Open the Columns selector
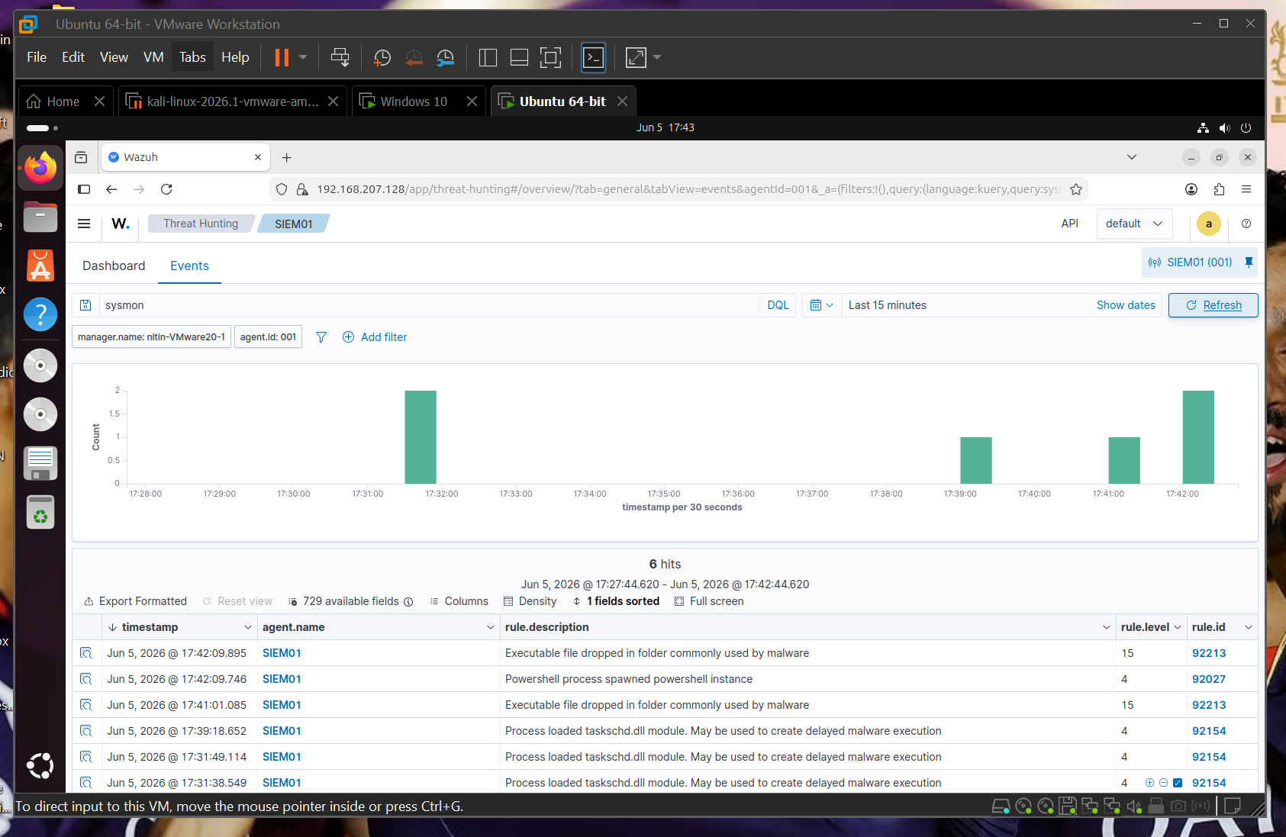 coord(459,601)
